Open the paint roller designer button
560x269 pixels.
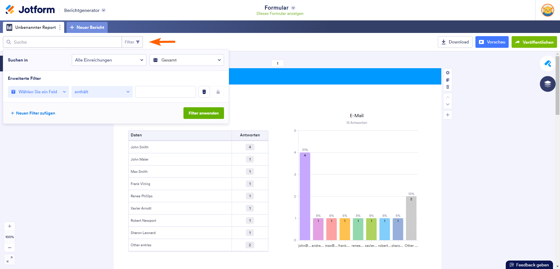547,64
